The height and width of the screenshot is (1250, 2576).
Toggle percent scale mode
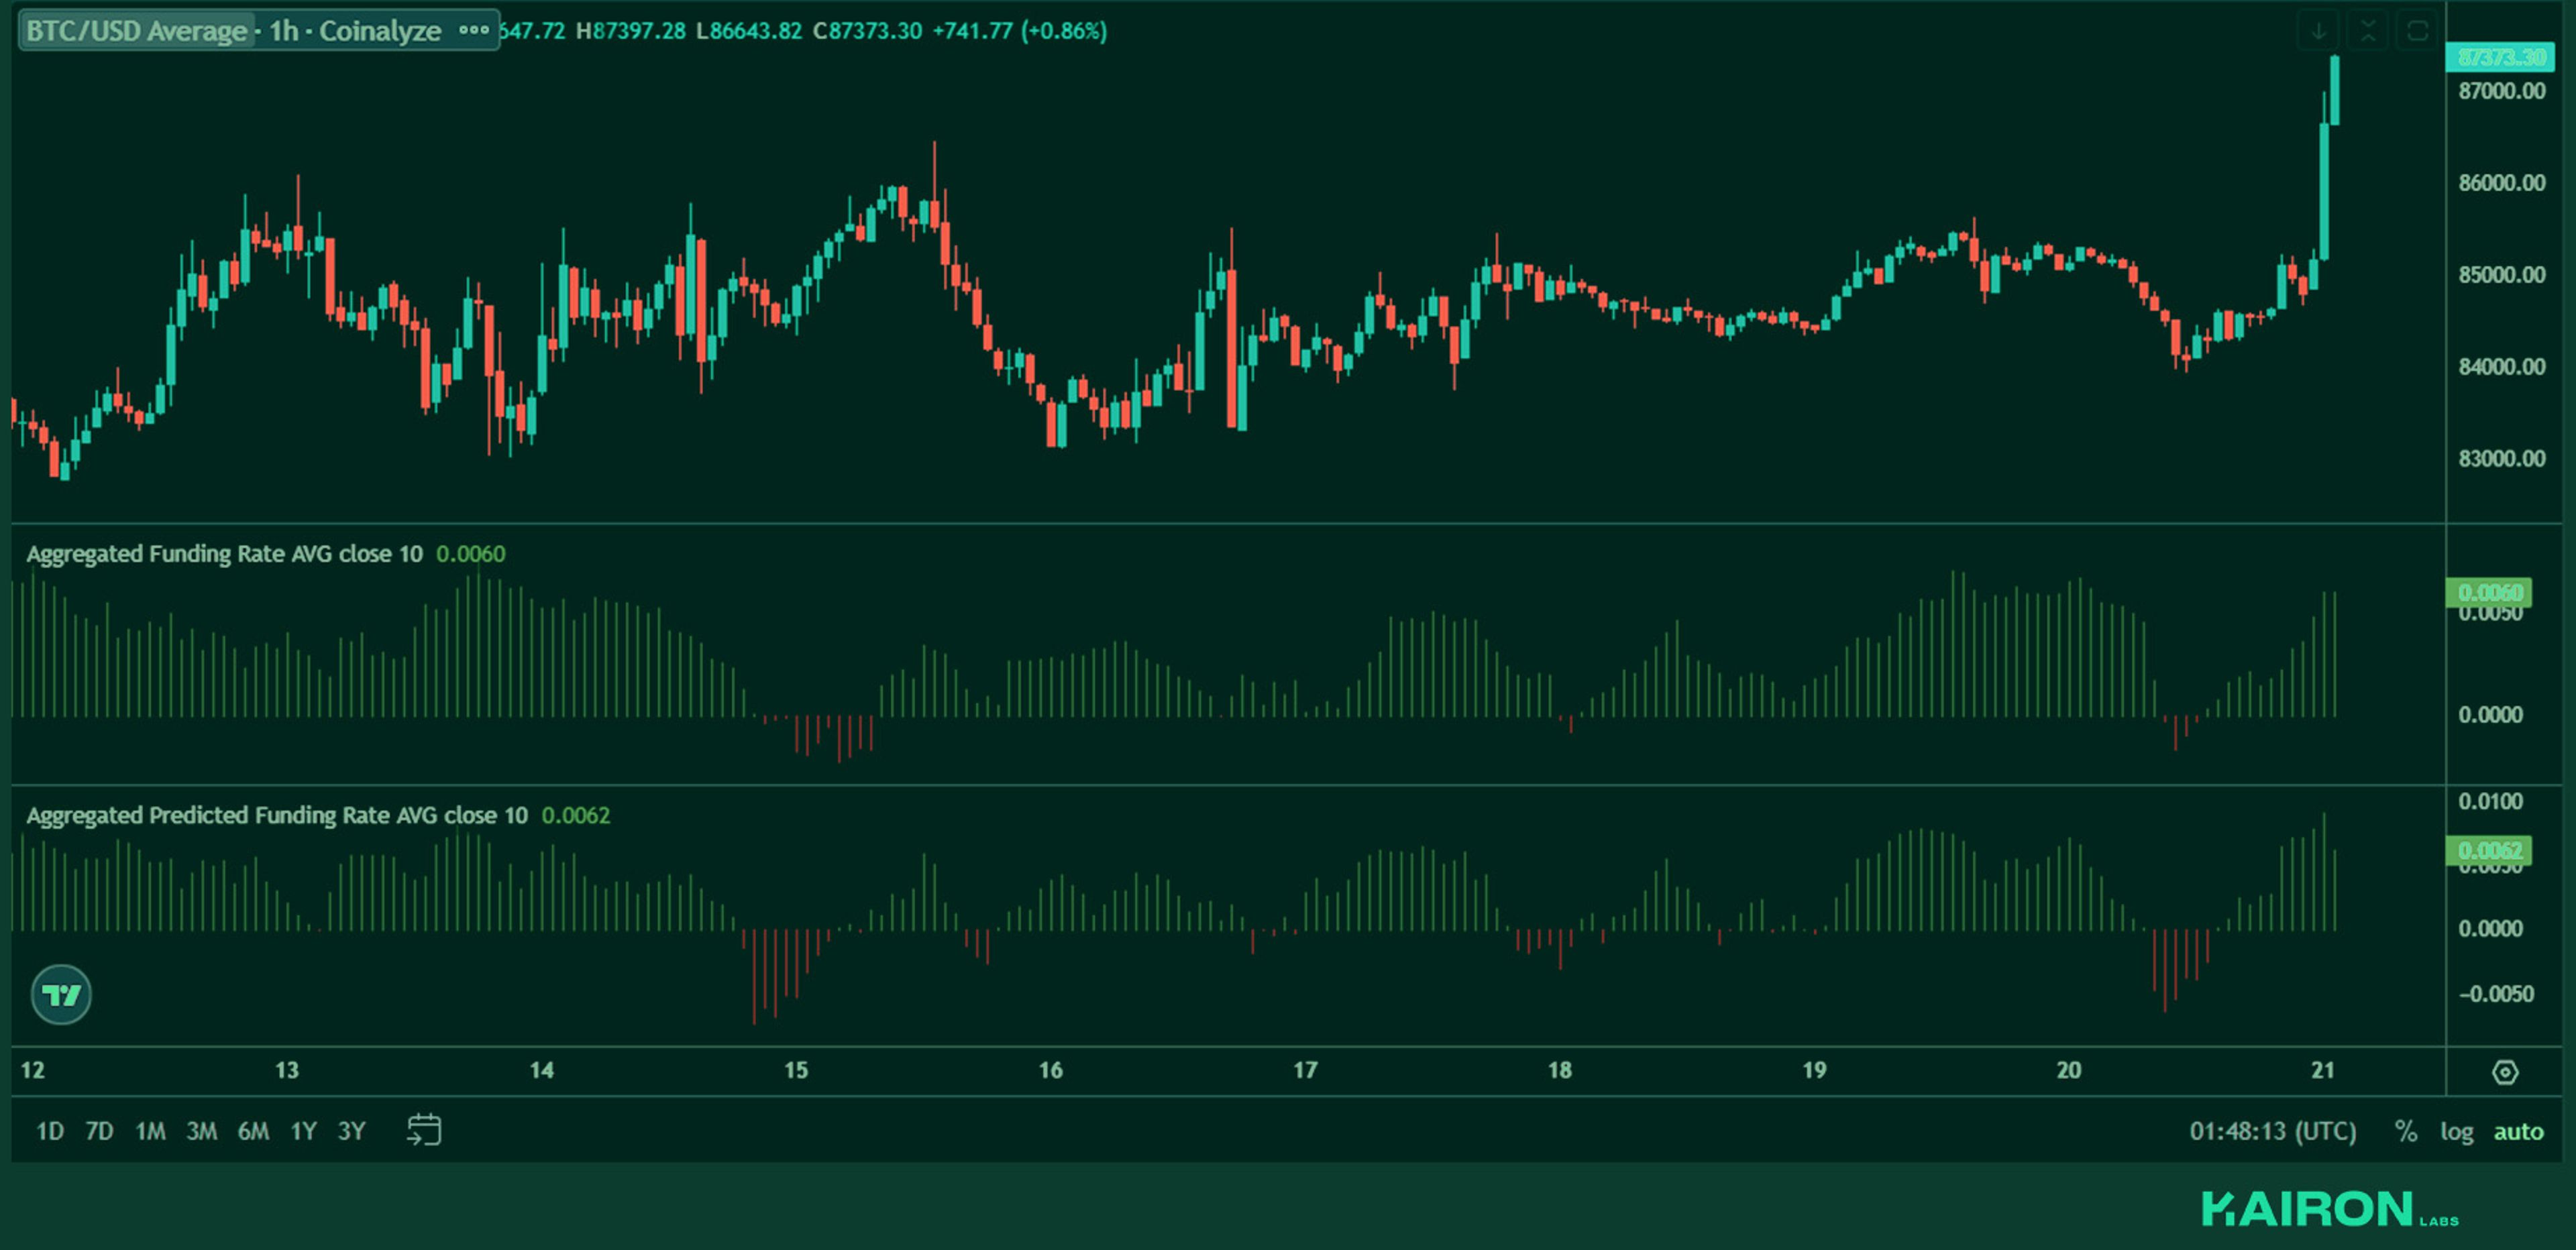[x=2406, y=1131]
